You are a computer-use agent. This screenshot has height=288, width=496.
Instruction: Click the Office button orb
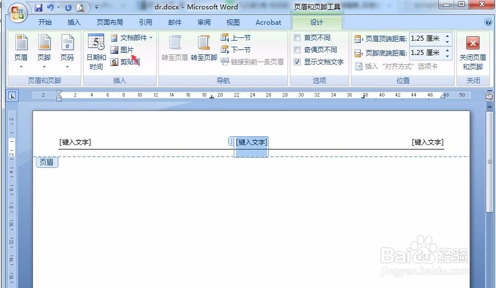coord(18,13)
